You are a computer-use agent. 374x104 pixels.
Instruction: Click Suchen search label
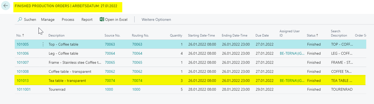pyautogui.click(x=30, y=19)
